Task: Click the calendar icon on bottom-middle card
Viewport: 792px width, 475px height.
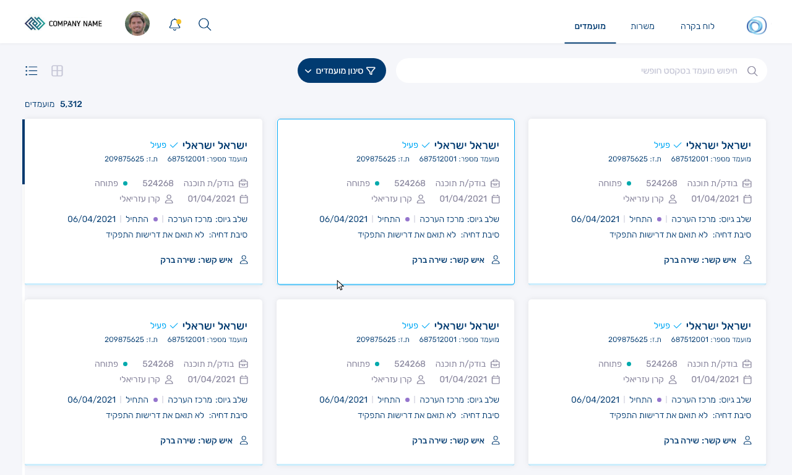Action: 495,380
